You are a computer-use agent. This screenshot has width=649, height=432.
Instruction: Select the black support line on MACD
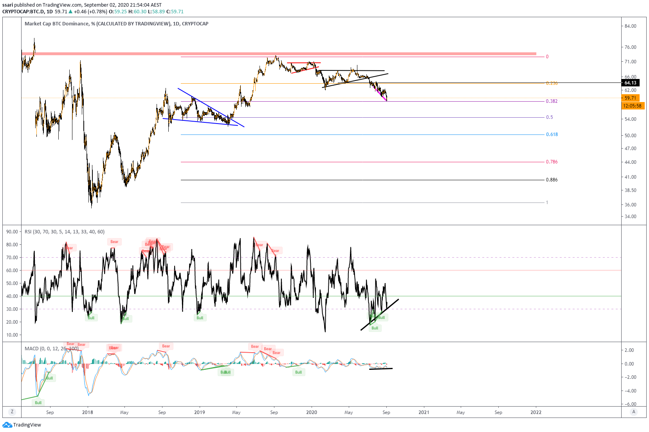pos(380,369)
